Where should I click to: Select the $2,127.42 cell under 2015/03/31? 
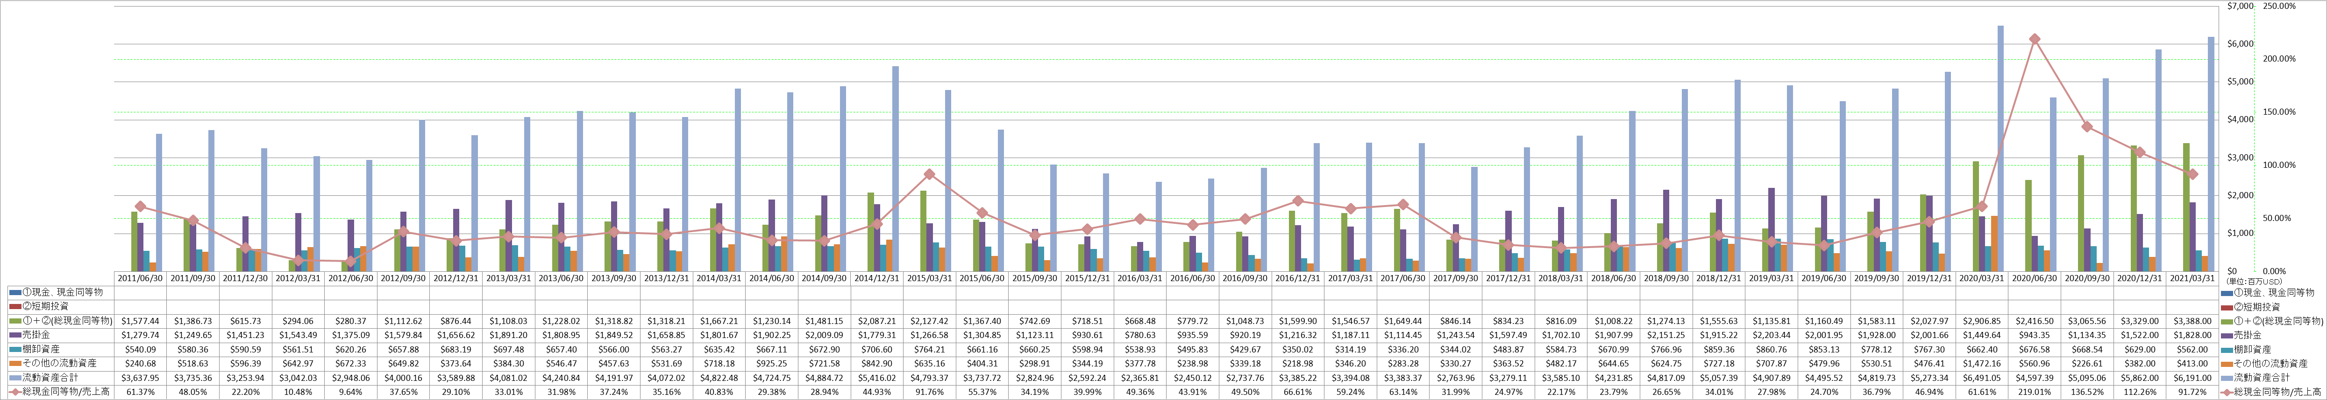931,321
